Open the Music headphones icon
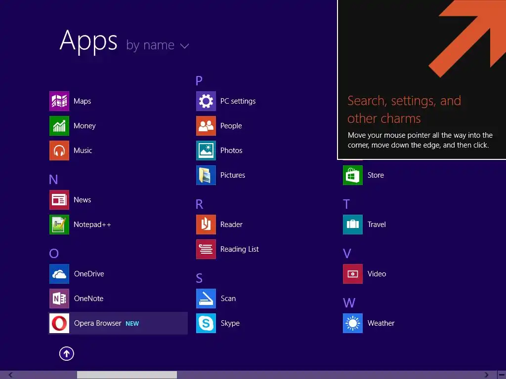 tap(59, 151)
